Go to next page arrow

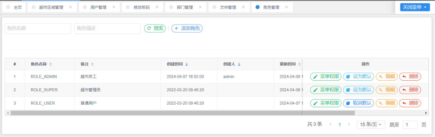349,125
